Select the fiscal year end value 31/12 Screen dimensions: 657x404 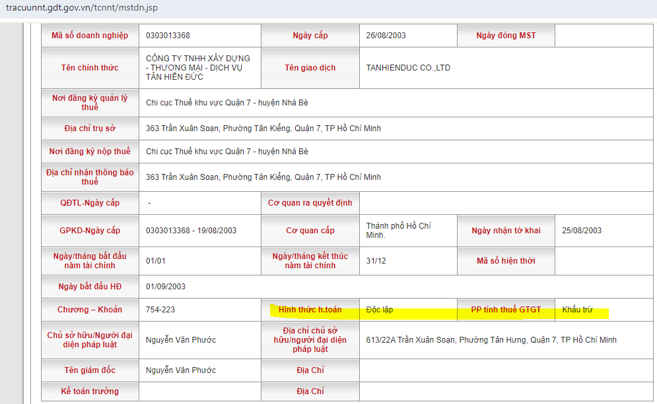(376, 261)
